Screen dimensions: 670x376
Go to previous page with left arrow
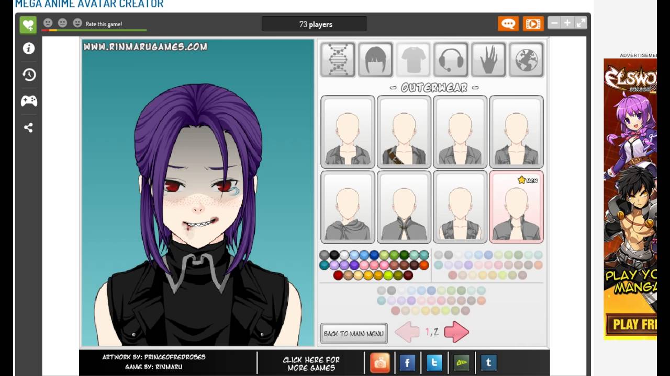pos(407,332)
